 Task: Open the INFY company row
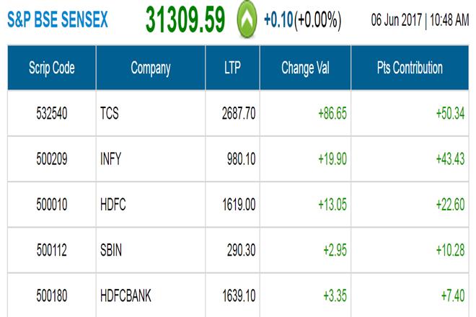(113, 160)
